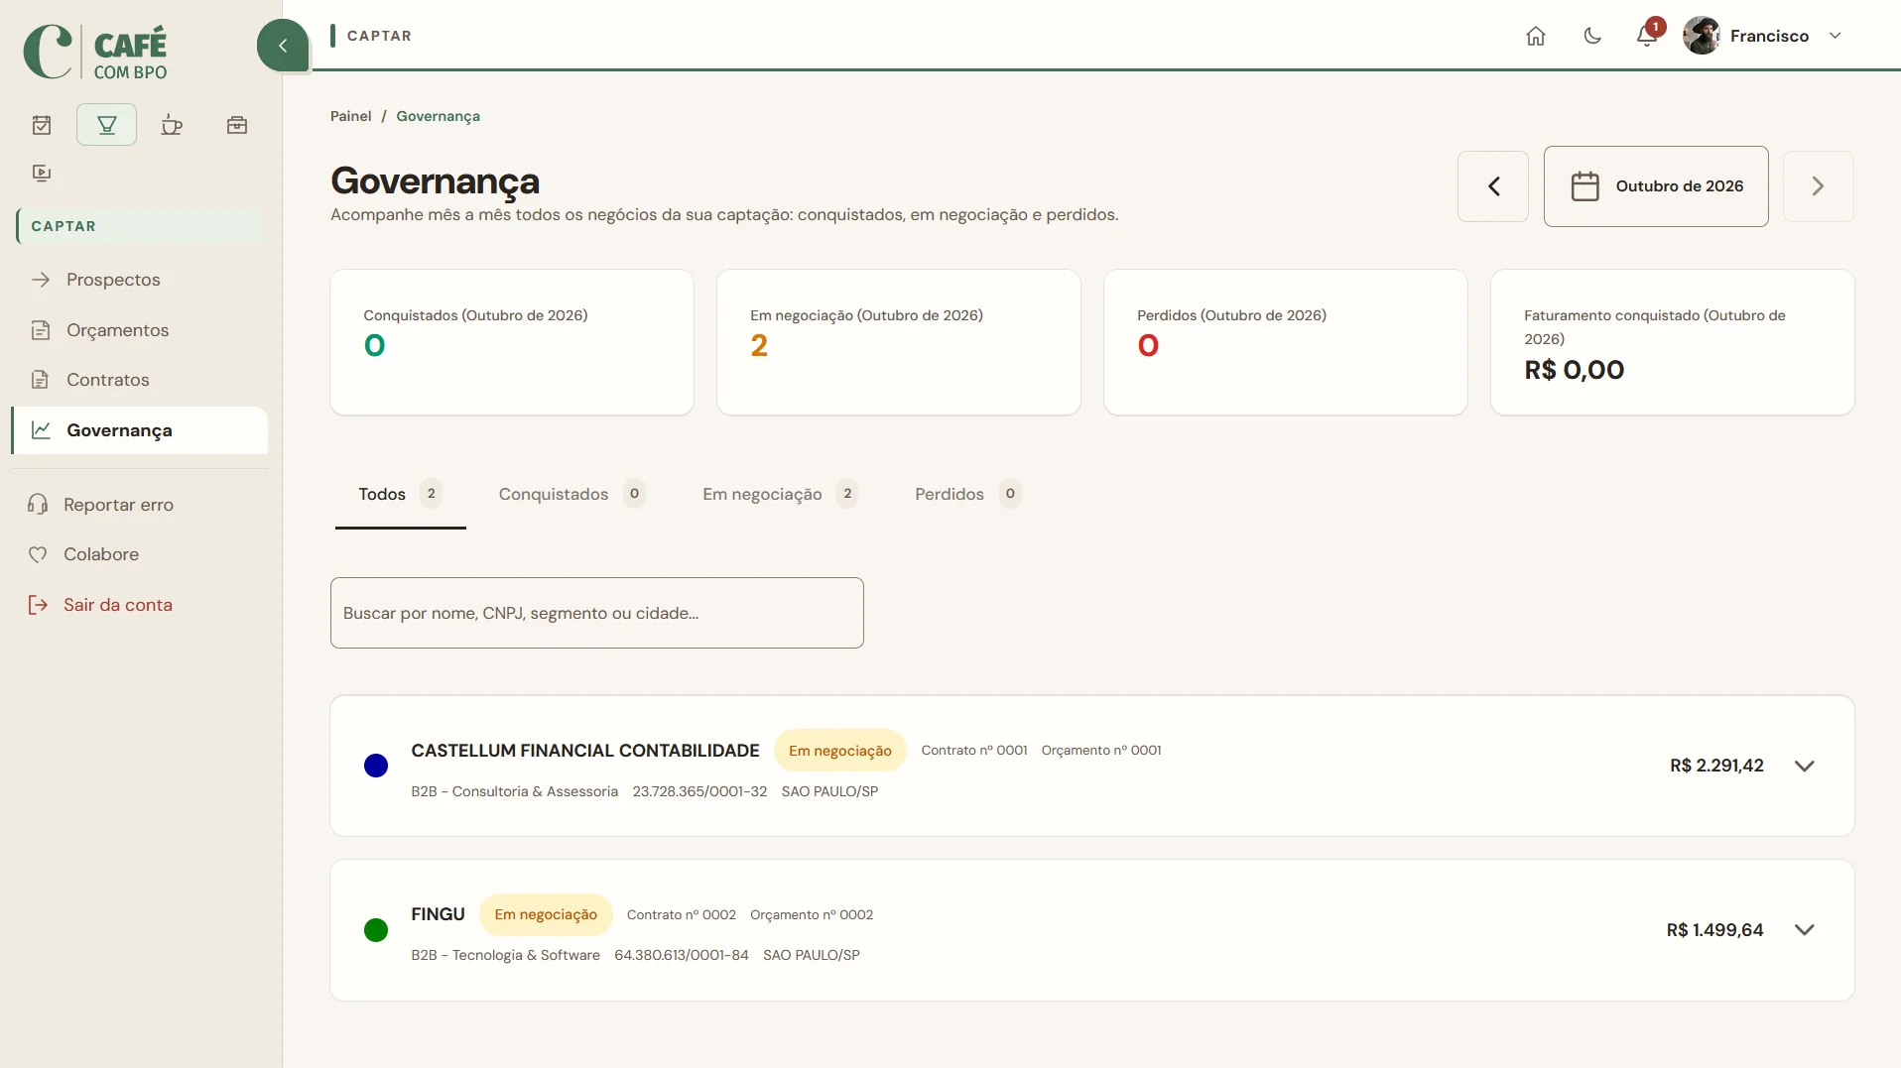Expand the FINGU row chevron

1804,930
